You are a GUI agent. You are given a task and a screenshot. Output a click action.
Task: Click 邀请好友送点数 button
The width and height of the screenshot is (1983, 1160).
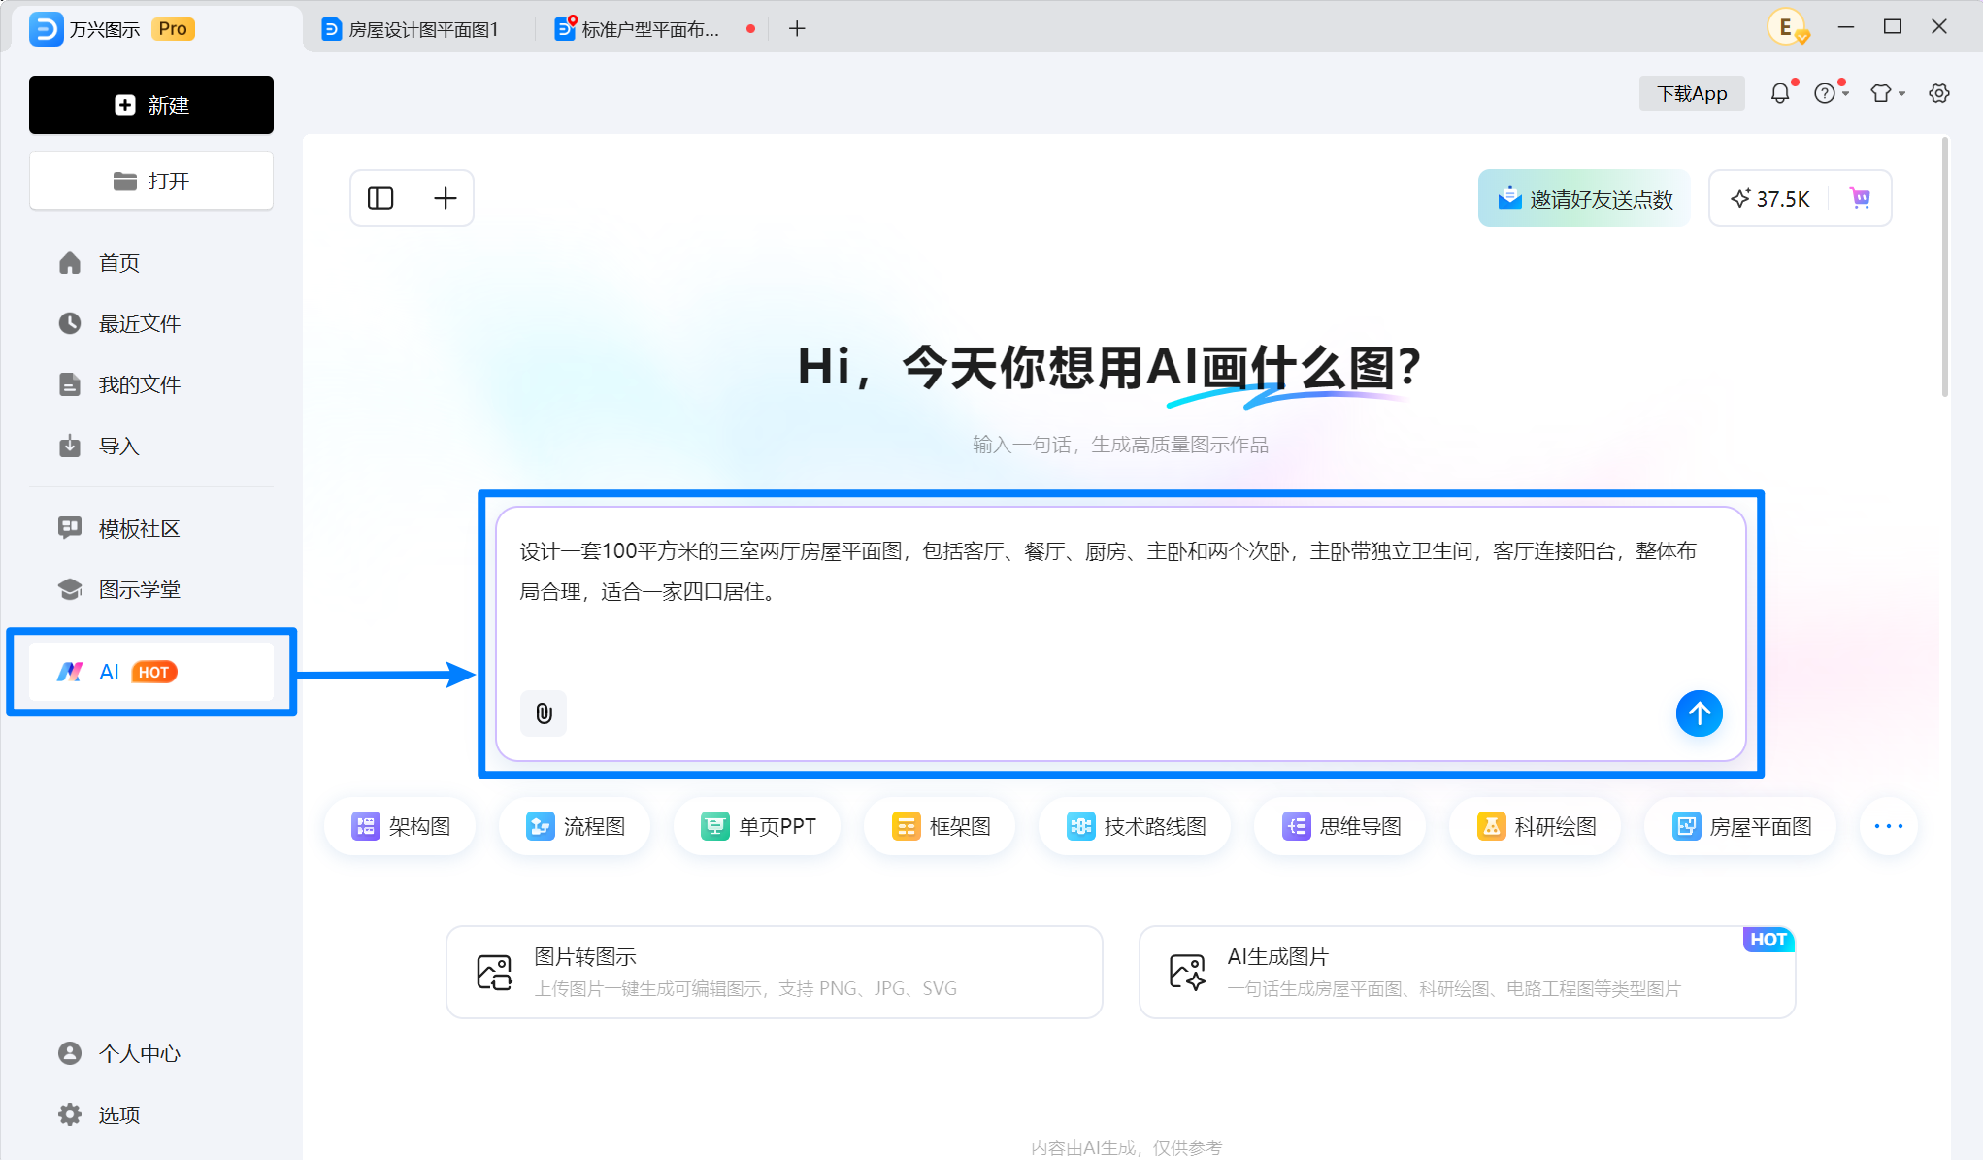pyautogui.click(x=1584, y=198)
